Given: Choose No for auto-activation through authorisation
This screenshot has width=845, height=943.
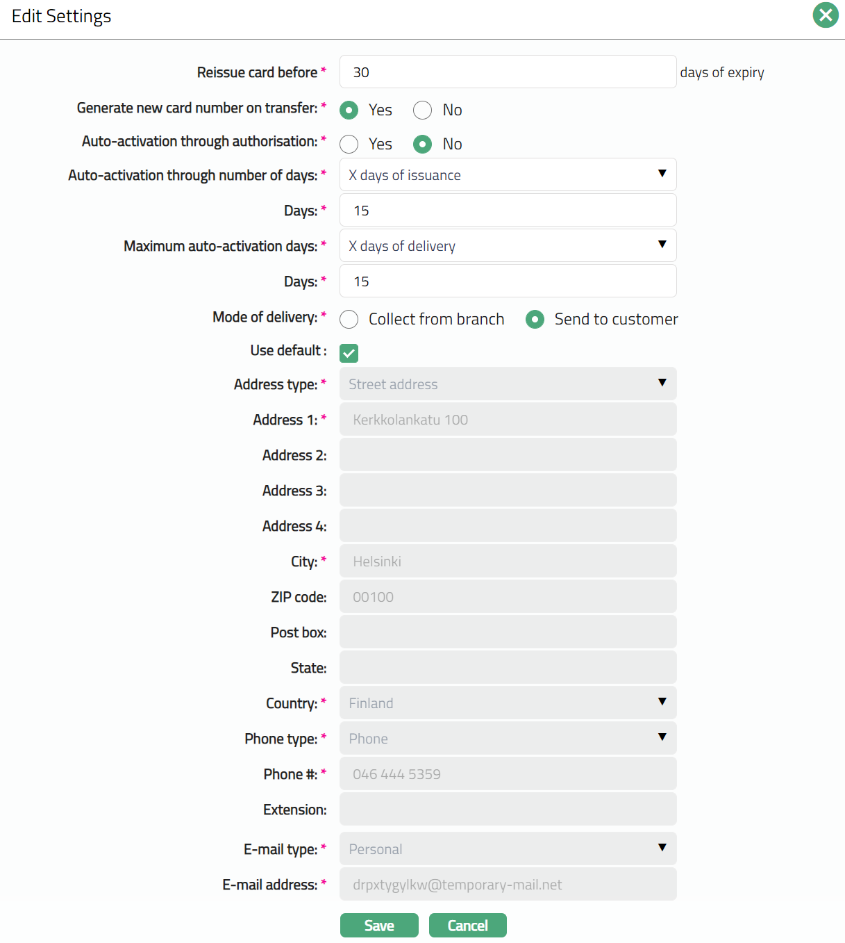Looking at the screenshot, I should click(x=423, y=144).
